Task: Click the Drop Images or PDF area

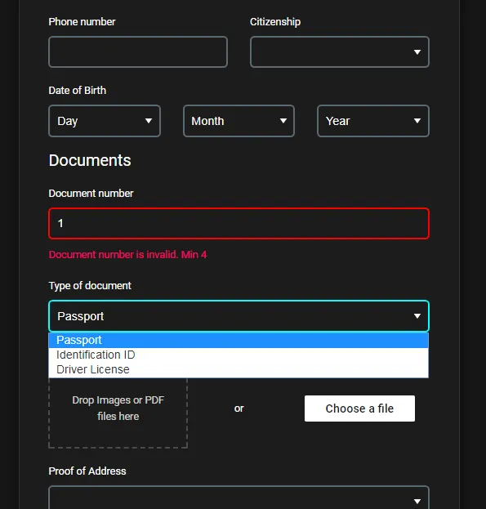Action: tap(118, 413)
